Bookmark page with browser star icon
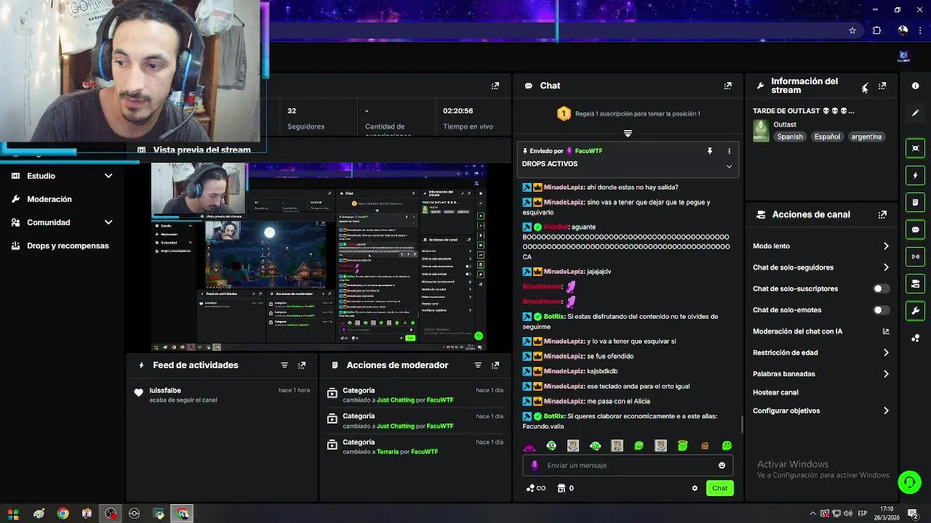931x523 pixels. [852, 31]
